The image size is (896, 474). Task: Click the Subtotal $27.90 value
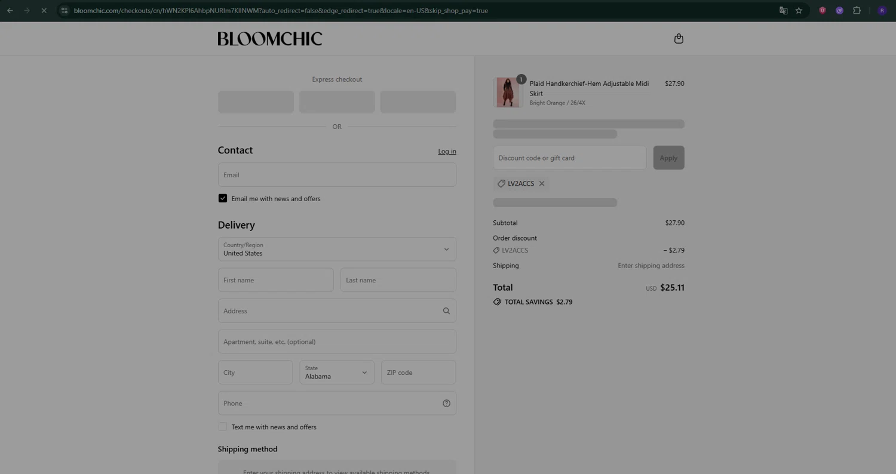(675, 223)
